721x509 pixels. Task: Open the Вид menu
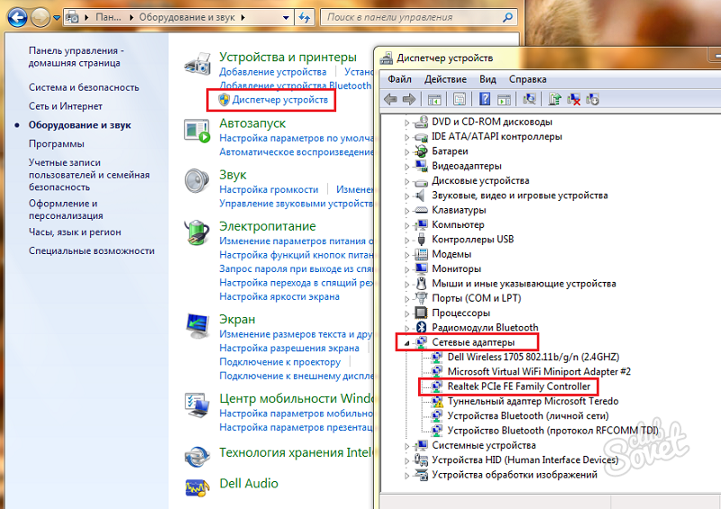488,79
